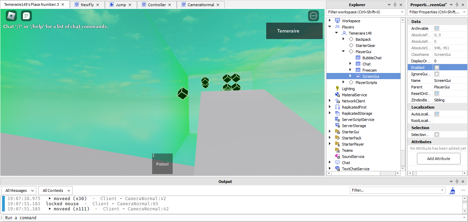Collapse the Temeraire149 node
The width and height of the screenshot is (468, 222).
336,33
